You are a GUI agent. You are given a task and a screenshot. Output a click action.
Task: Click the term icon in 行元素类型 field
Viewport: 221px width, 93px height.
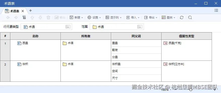tap(26, 27)
